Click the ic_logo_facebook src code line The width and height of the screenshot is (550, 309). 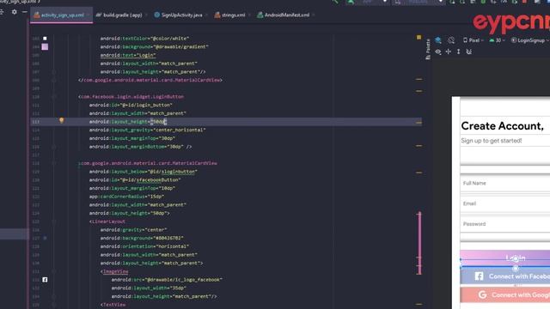167,280
